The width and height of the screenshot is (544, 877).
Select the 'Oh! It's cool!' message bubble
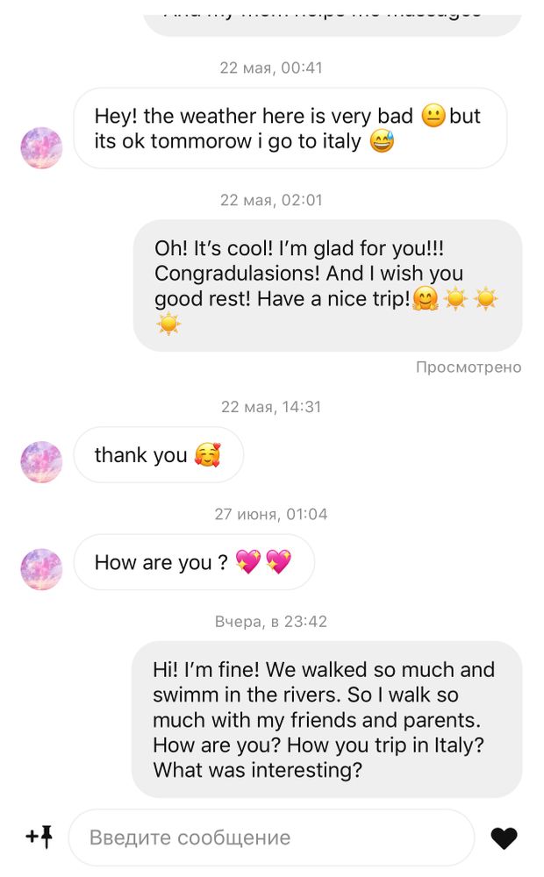(x=327, y=286)
